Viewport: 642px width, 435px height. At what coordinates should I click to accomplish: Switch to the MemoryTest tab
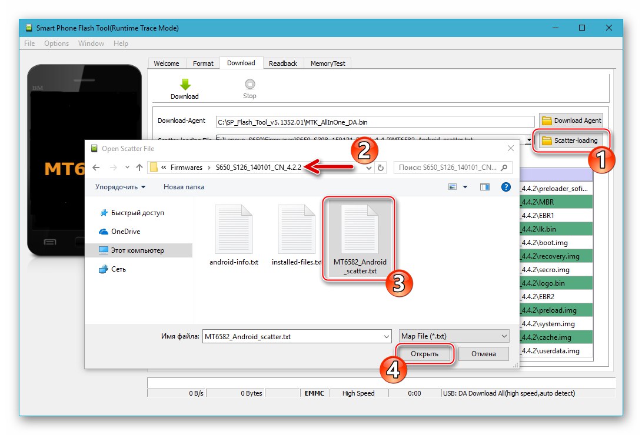[328, 63]
